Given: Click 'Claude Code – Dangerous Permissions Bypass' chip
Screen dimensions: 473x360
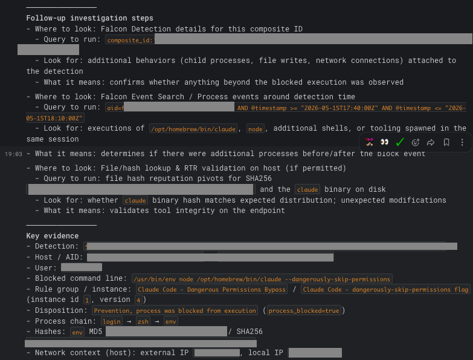Looking at the screenshot, I should pos(211,289).
